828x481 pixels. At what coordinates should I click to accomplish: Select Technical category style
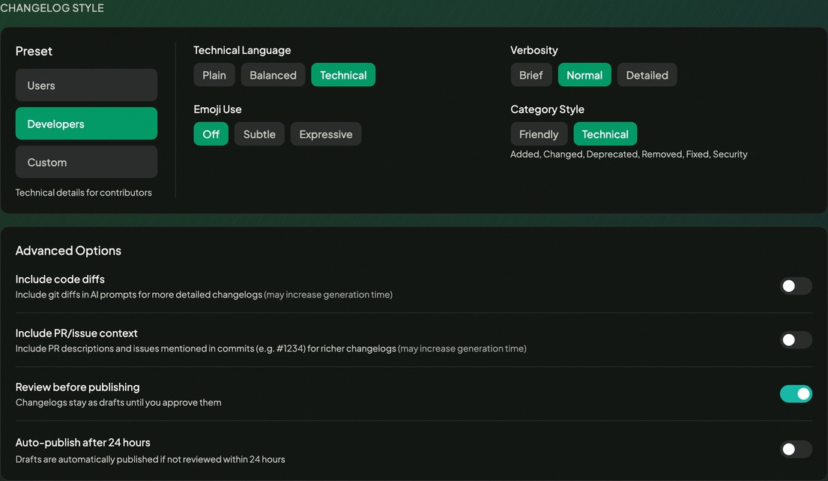pyautogui.click(x=605, y=133)
